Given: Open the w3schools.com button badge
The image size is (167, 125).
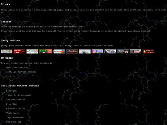Looking at the screenshot, I should click(32, 52).
